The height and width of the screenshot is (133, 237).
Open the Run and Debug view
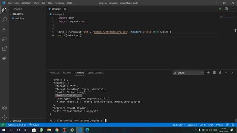pos(4,39)
